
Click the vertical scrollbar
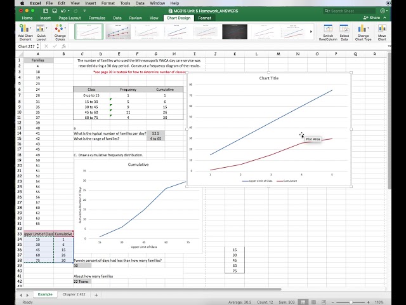[x=389, y=120]
